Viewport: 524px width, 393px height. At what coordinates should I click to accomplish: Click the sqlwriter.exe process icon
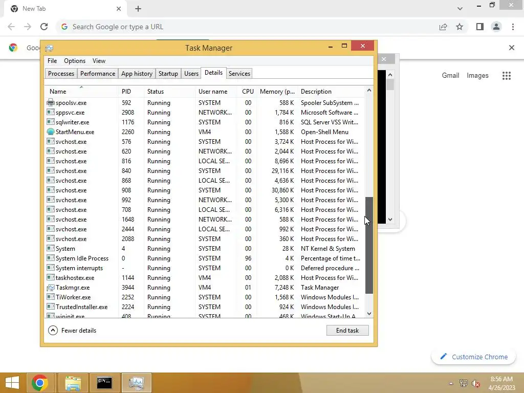tap(51, 122)
